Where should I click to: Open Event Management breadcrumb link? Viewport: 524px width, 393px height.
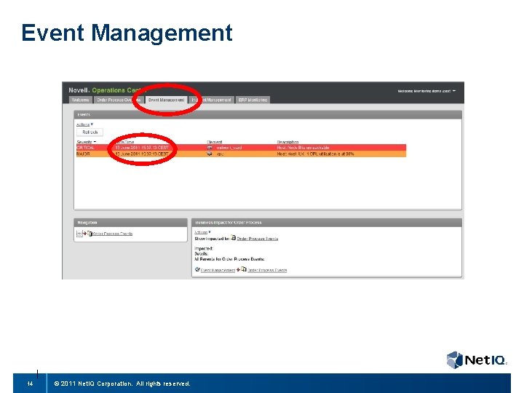pyautogui.click(x=218, y=270)
